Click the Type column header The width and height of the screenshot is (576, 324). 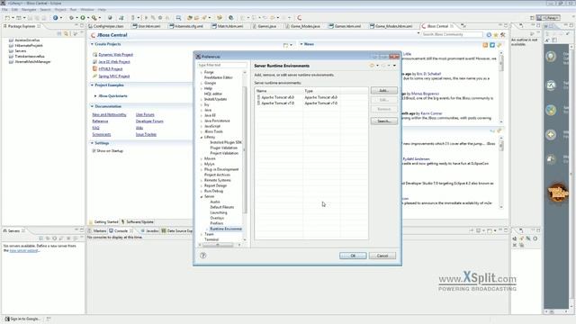pos(321,91)
